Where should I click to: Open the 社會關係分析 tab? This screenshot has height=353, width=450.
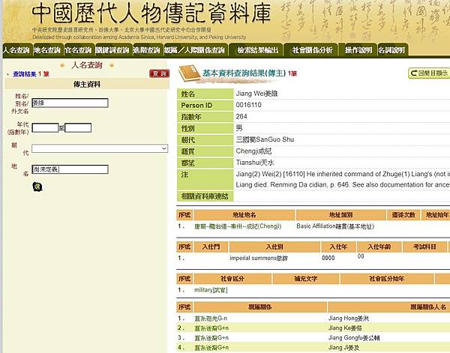(x=312, y=50)
